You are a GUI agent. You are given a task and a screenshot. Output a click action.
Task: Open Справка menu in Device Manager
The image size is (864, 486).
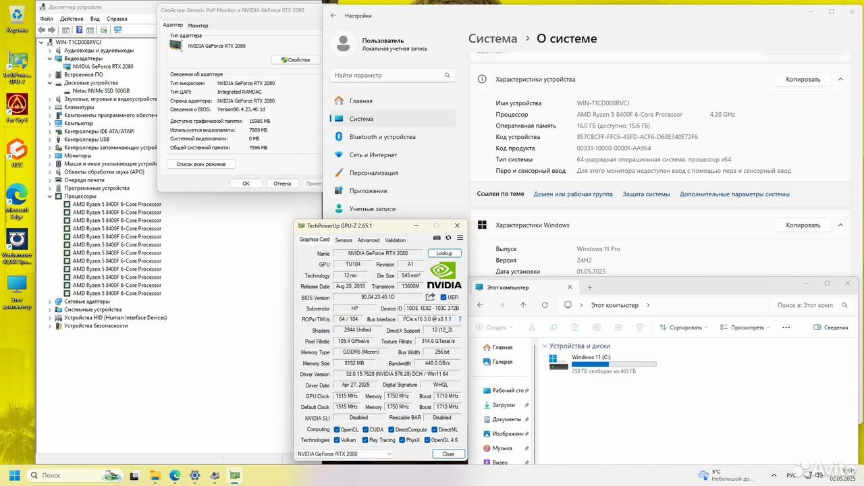click(x=117, y=19)
